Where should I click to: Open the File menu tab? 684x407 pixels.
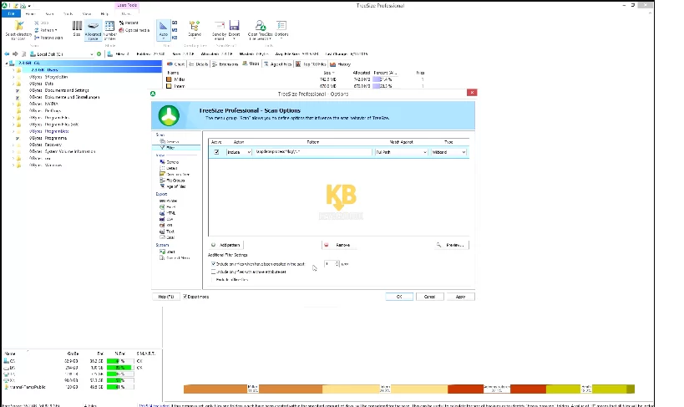point(11,14)
